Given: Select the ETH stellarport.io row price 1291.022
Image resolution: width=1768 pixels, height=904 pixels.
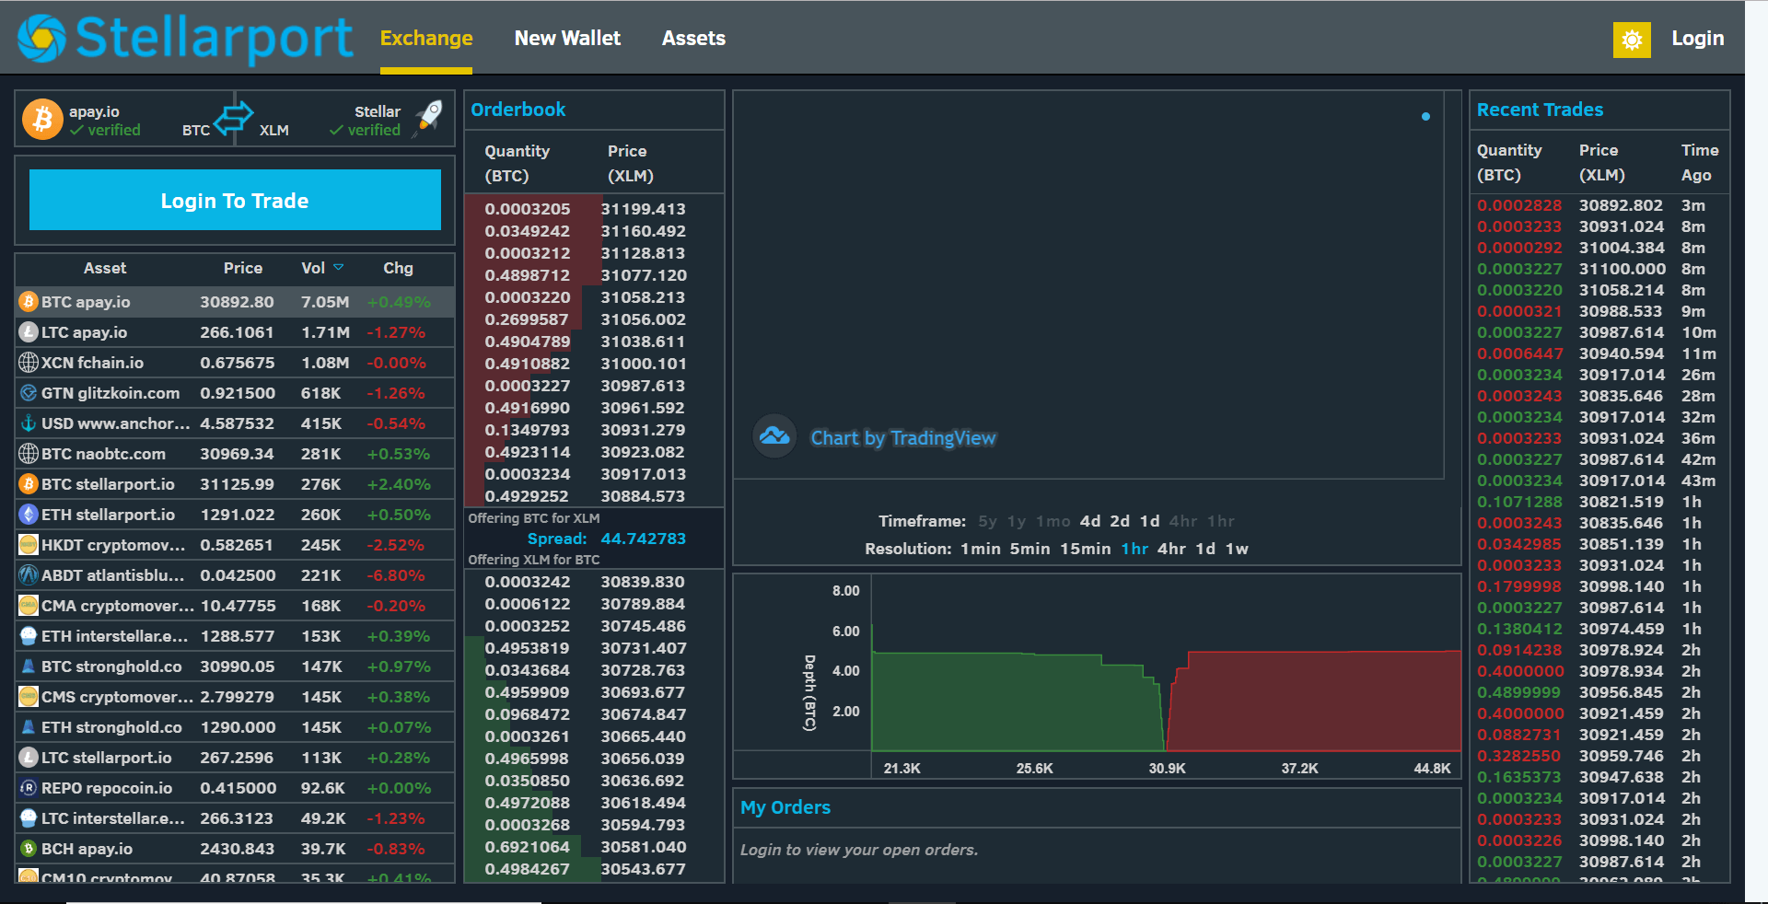Looking at the screenshot, I should click(x=237, y=515).
